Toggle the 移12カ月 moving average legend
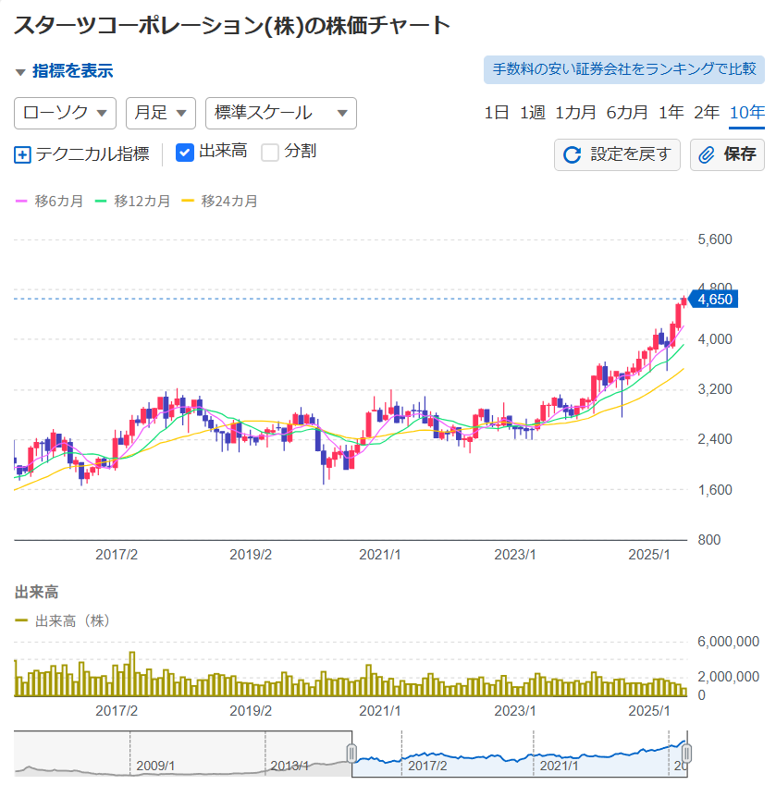 click(132, 202)
